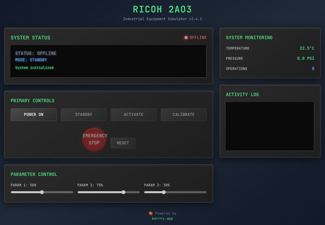The width and height of the screenshot is (325, 225).
Task: Click the red OFFLINE status indicator
Action: [x=186, y=37]
